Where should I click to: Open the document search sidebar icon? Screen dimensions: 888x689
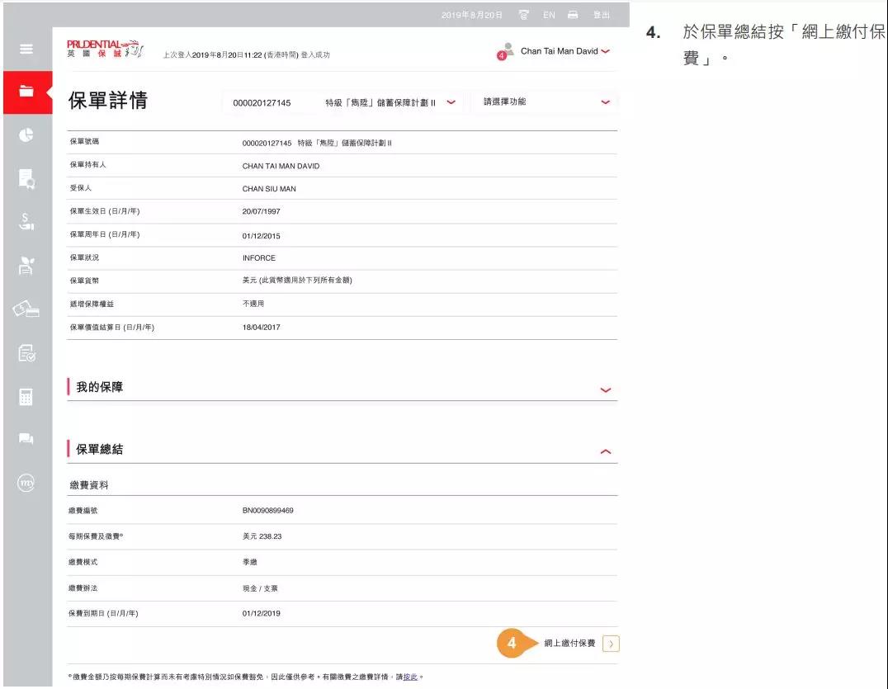[26, 179]
